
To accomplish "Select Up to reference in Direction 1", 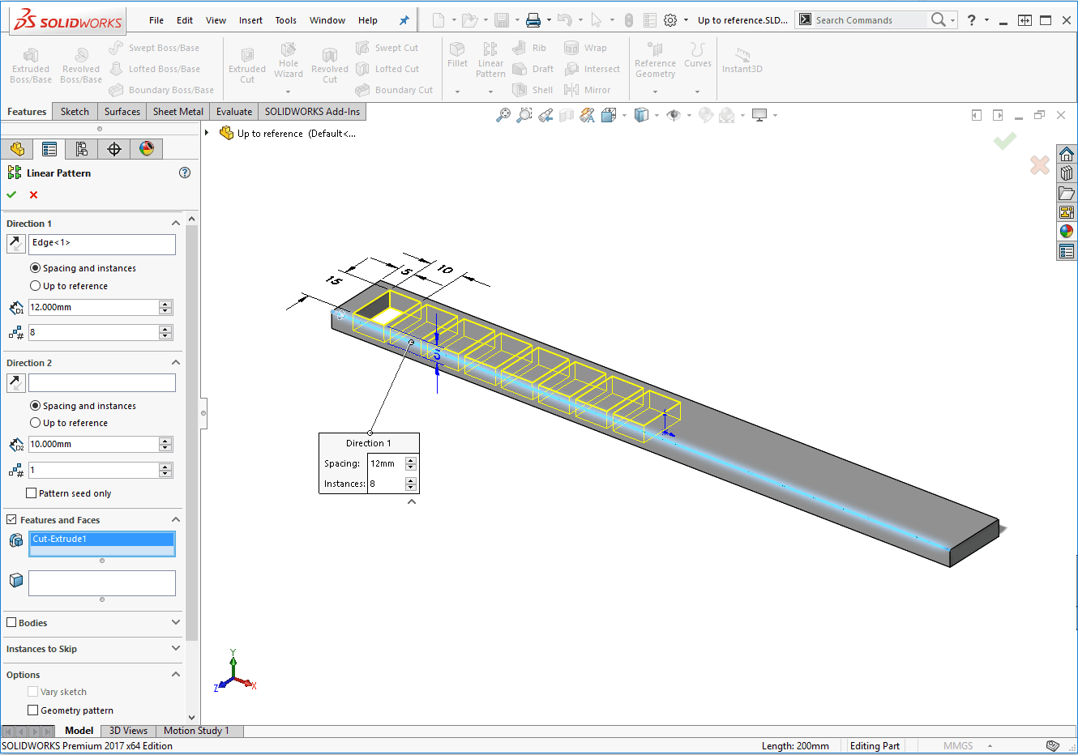I will click(x=36, y=286).
